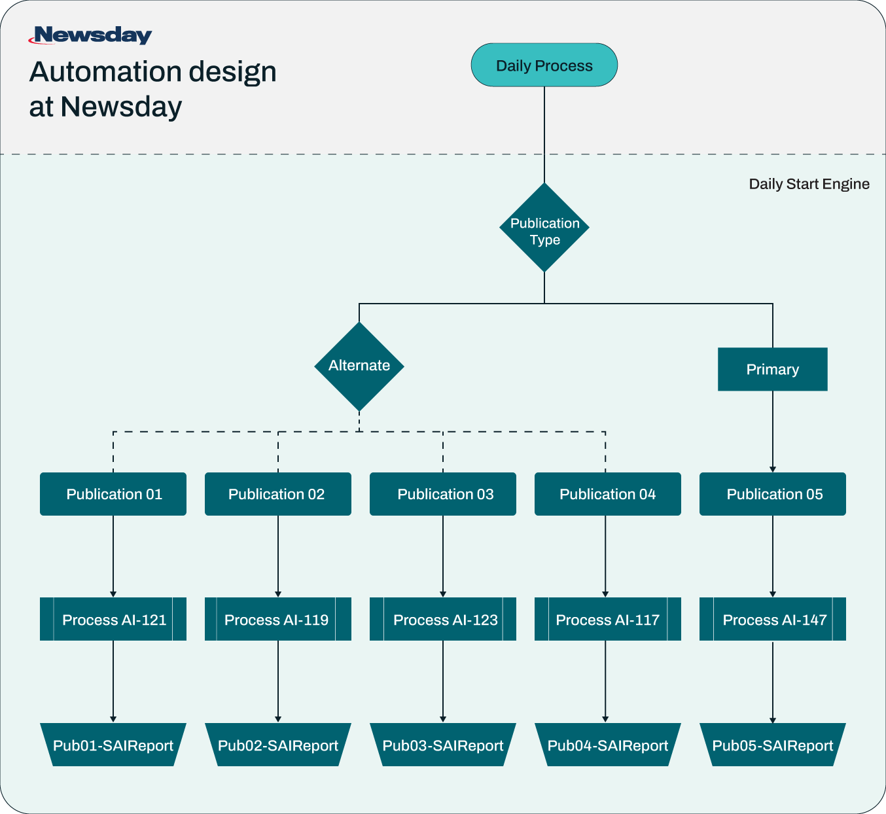Toggle the Publication 03 node

443,494
